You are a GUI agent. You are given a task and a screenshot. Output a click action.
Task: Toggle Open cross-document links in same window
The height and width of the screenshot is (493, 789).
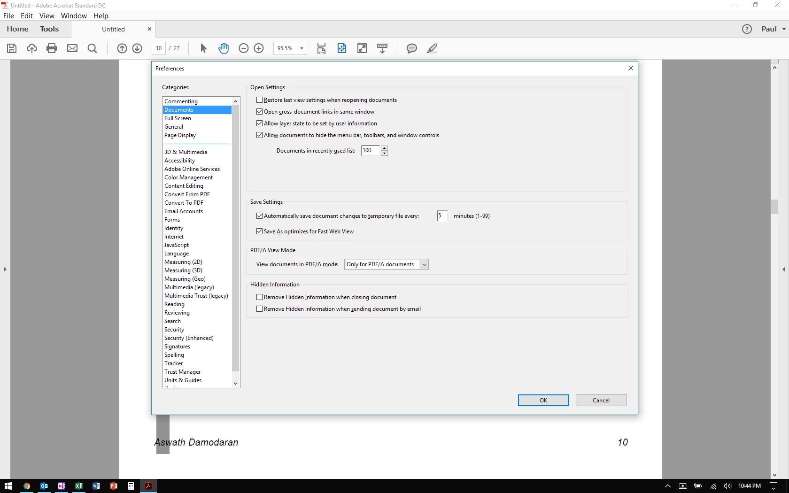259,112
